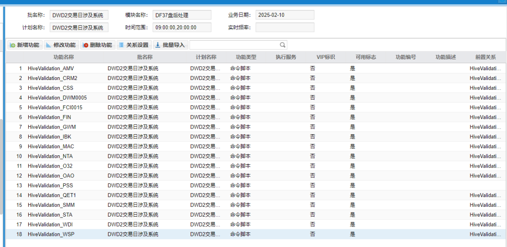The height and width of the screenshot is (247, 507).
Task: Sort by 功能名称 column header
Action: pyautogui.click(x=64, y=58)
